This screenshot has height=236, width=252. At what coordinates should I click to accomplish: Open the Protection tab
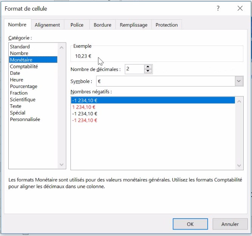pyautogui.click(x=166, y=25)
